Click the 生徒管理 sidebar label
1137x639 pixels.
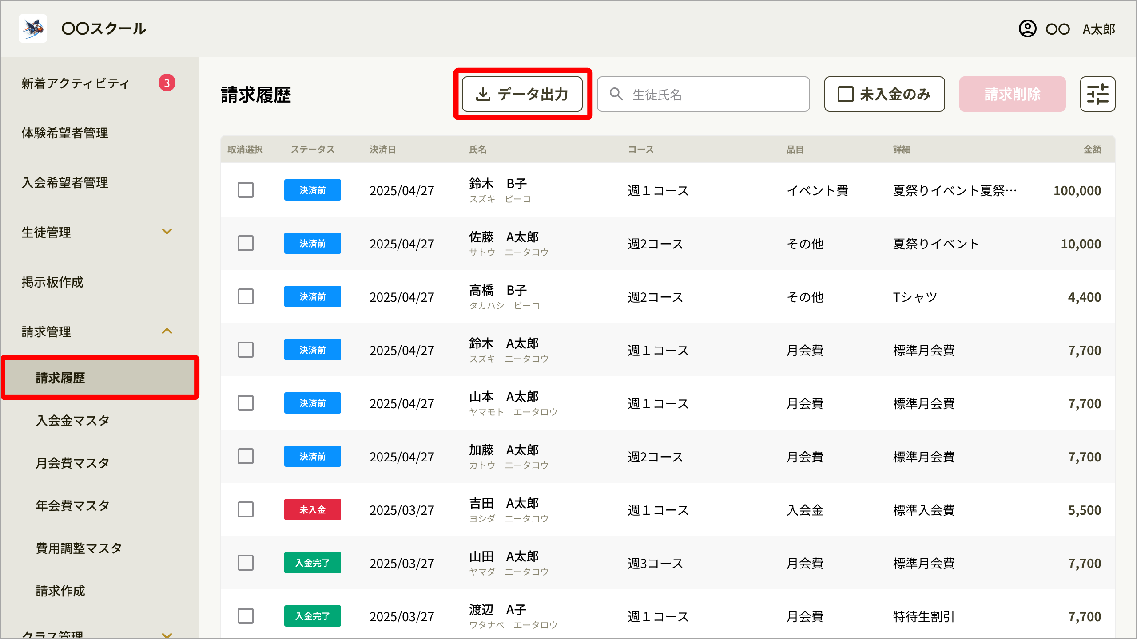click(46, 233)
